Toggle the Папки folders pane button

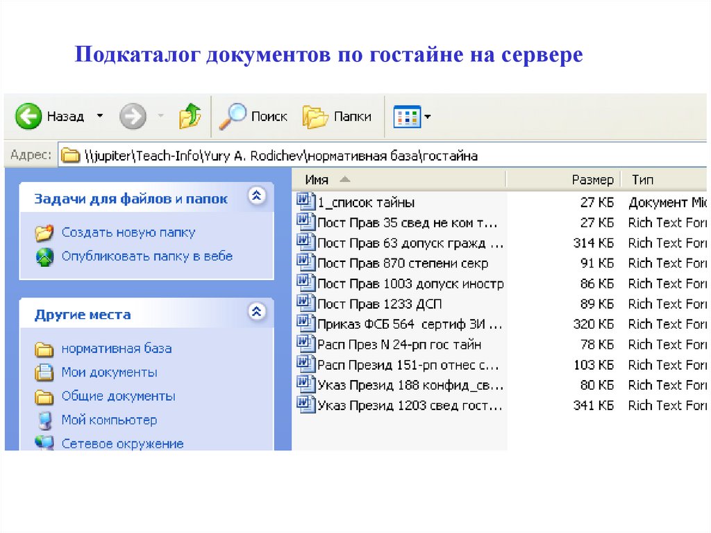point(337,117)
